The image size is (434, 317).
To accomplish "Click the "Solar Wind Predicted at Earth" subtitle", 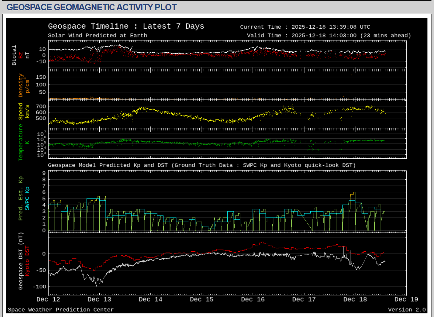I will 97,35.
